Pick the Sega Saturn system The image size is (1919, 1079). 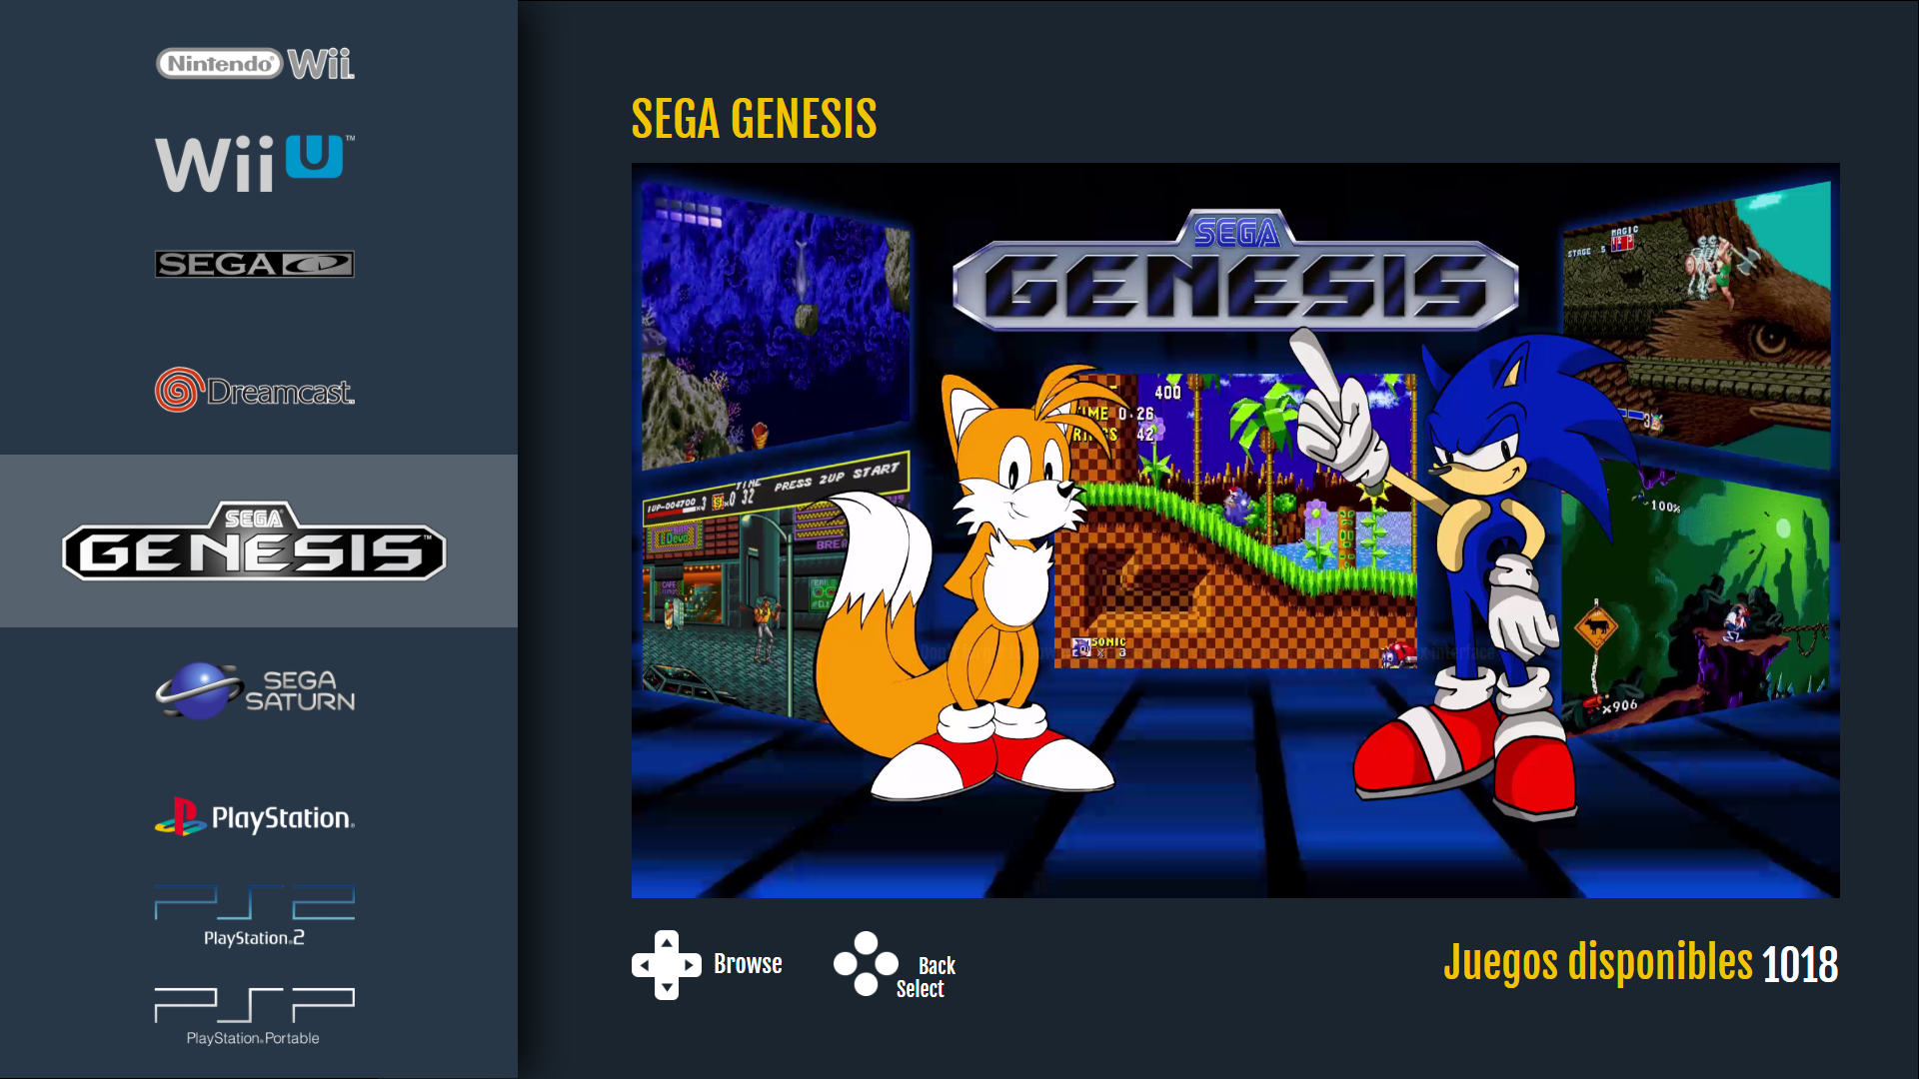tap(255, 690)
